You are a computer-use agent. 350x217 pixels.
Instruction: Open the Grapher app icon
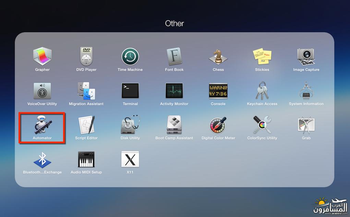click(x=43, y=56)
